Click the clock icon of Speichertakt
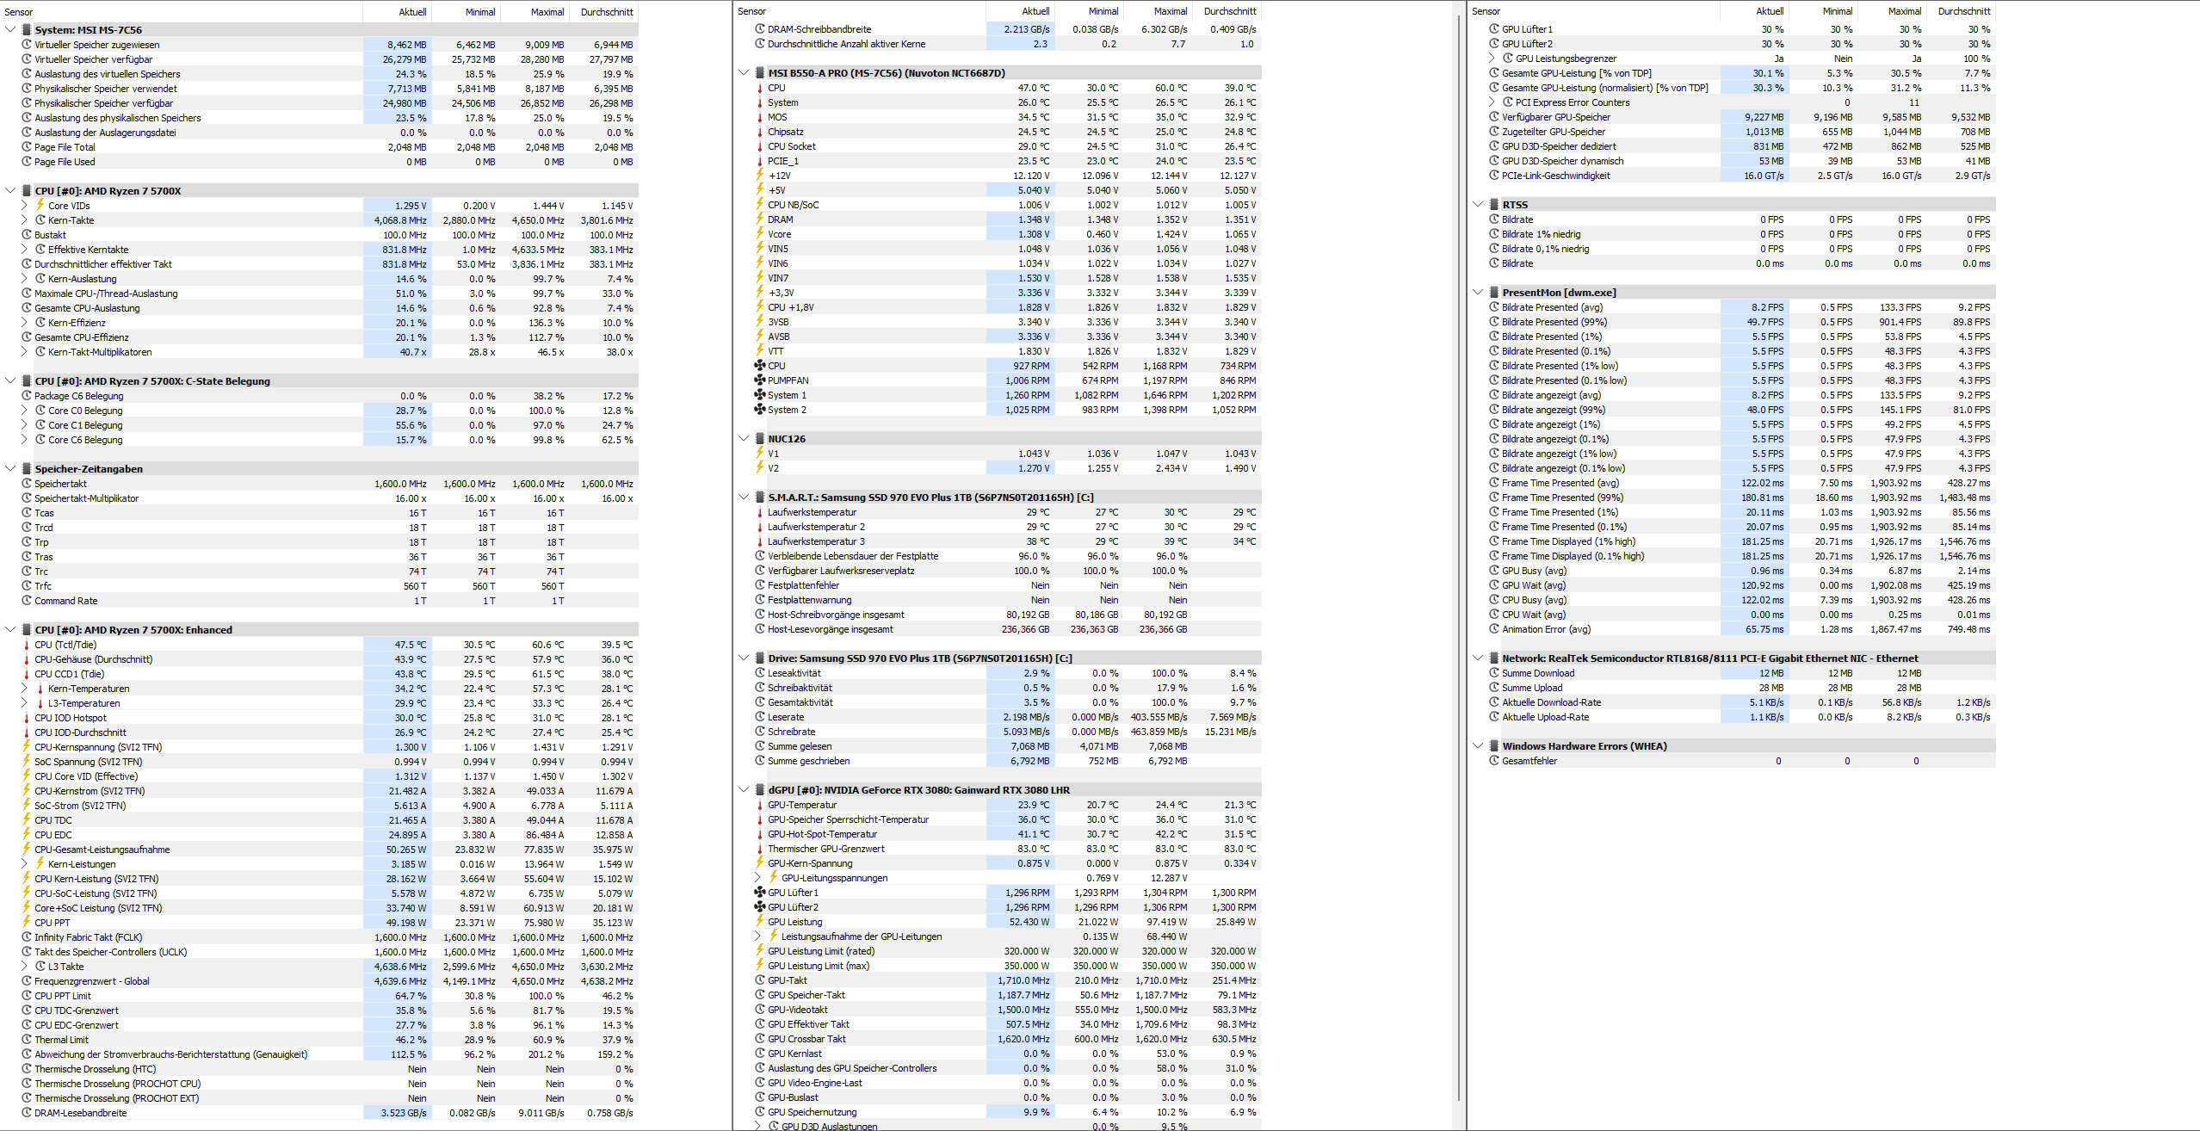This screenshot has height=1131, width=2200. (27, 484)
